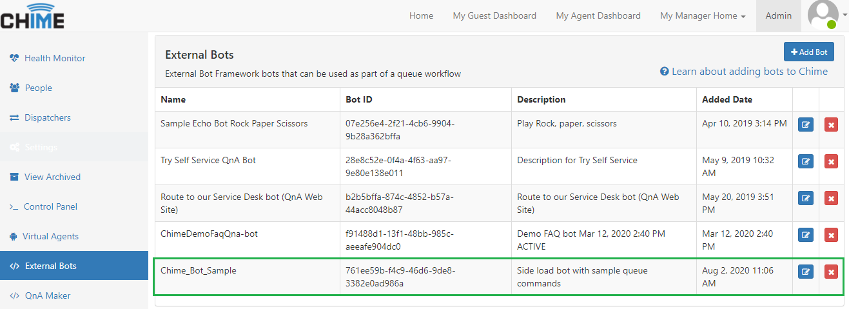
Task: Click the Route to our Service Desk bot name
Action: tap(242, 203)
